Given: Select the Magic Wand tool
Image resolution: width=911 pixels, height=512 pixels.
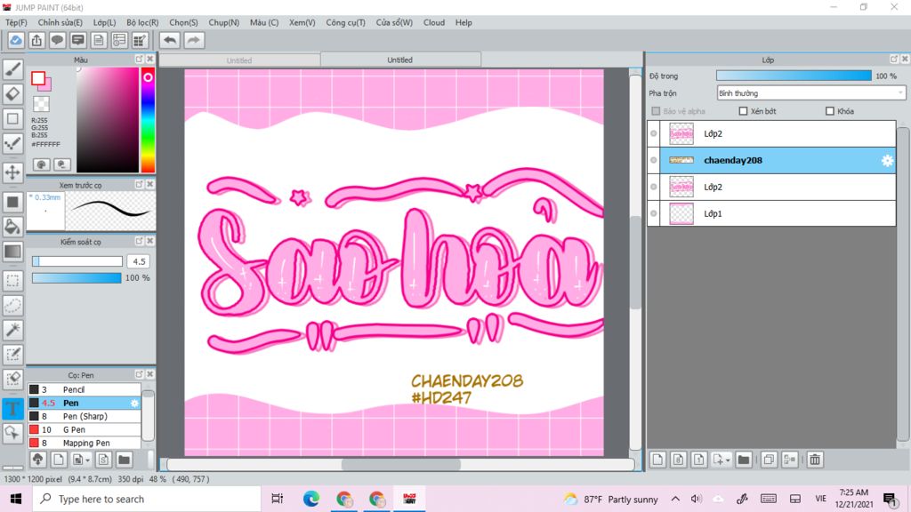Looking at the screenshot, I should (12, 330).
